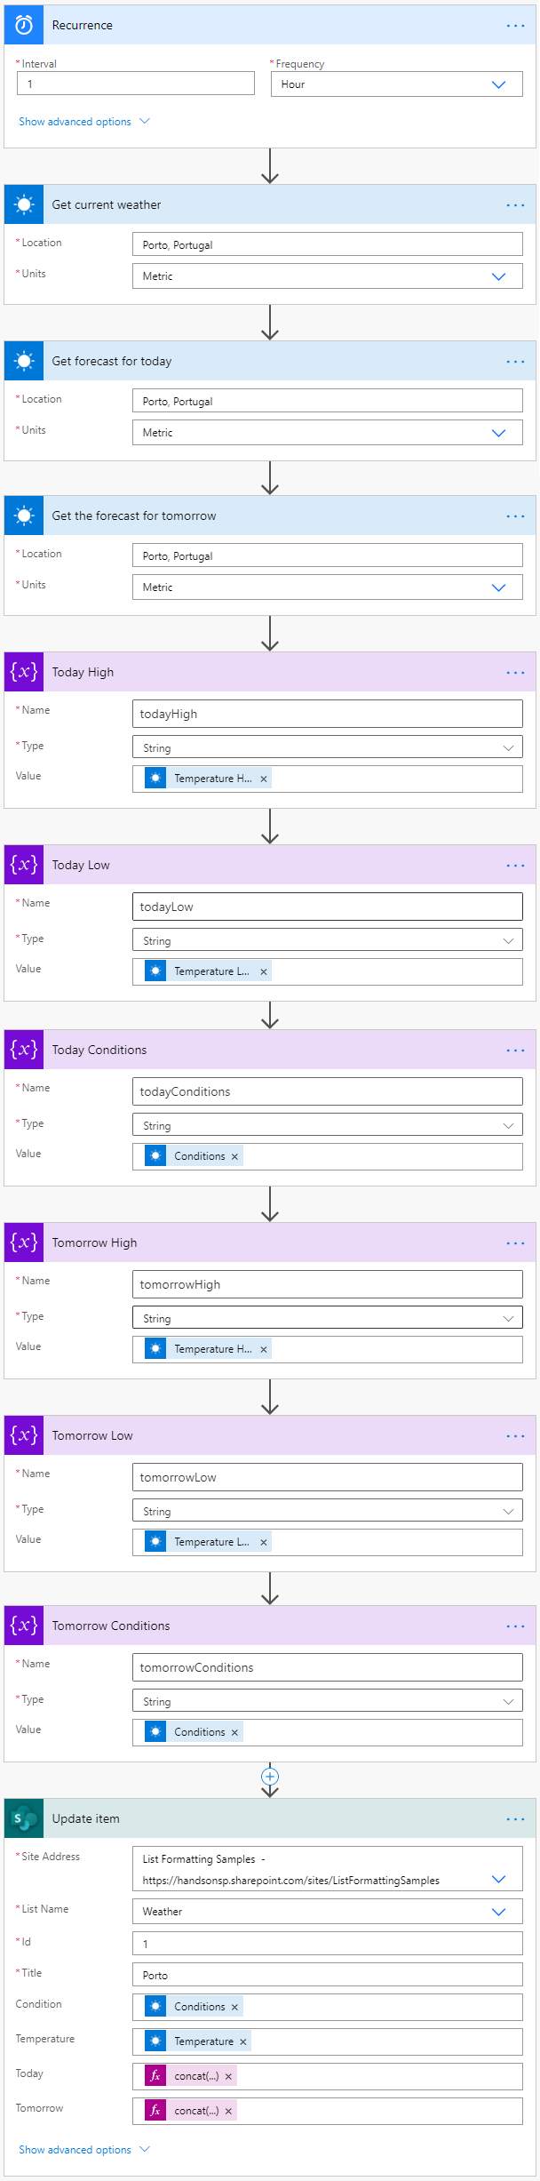Remove the Temperature token in Update item
The height and width of the screenshot is (2181, 540).
point(242,2041)
